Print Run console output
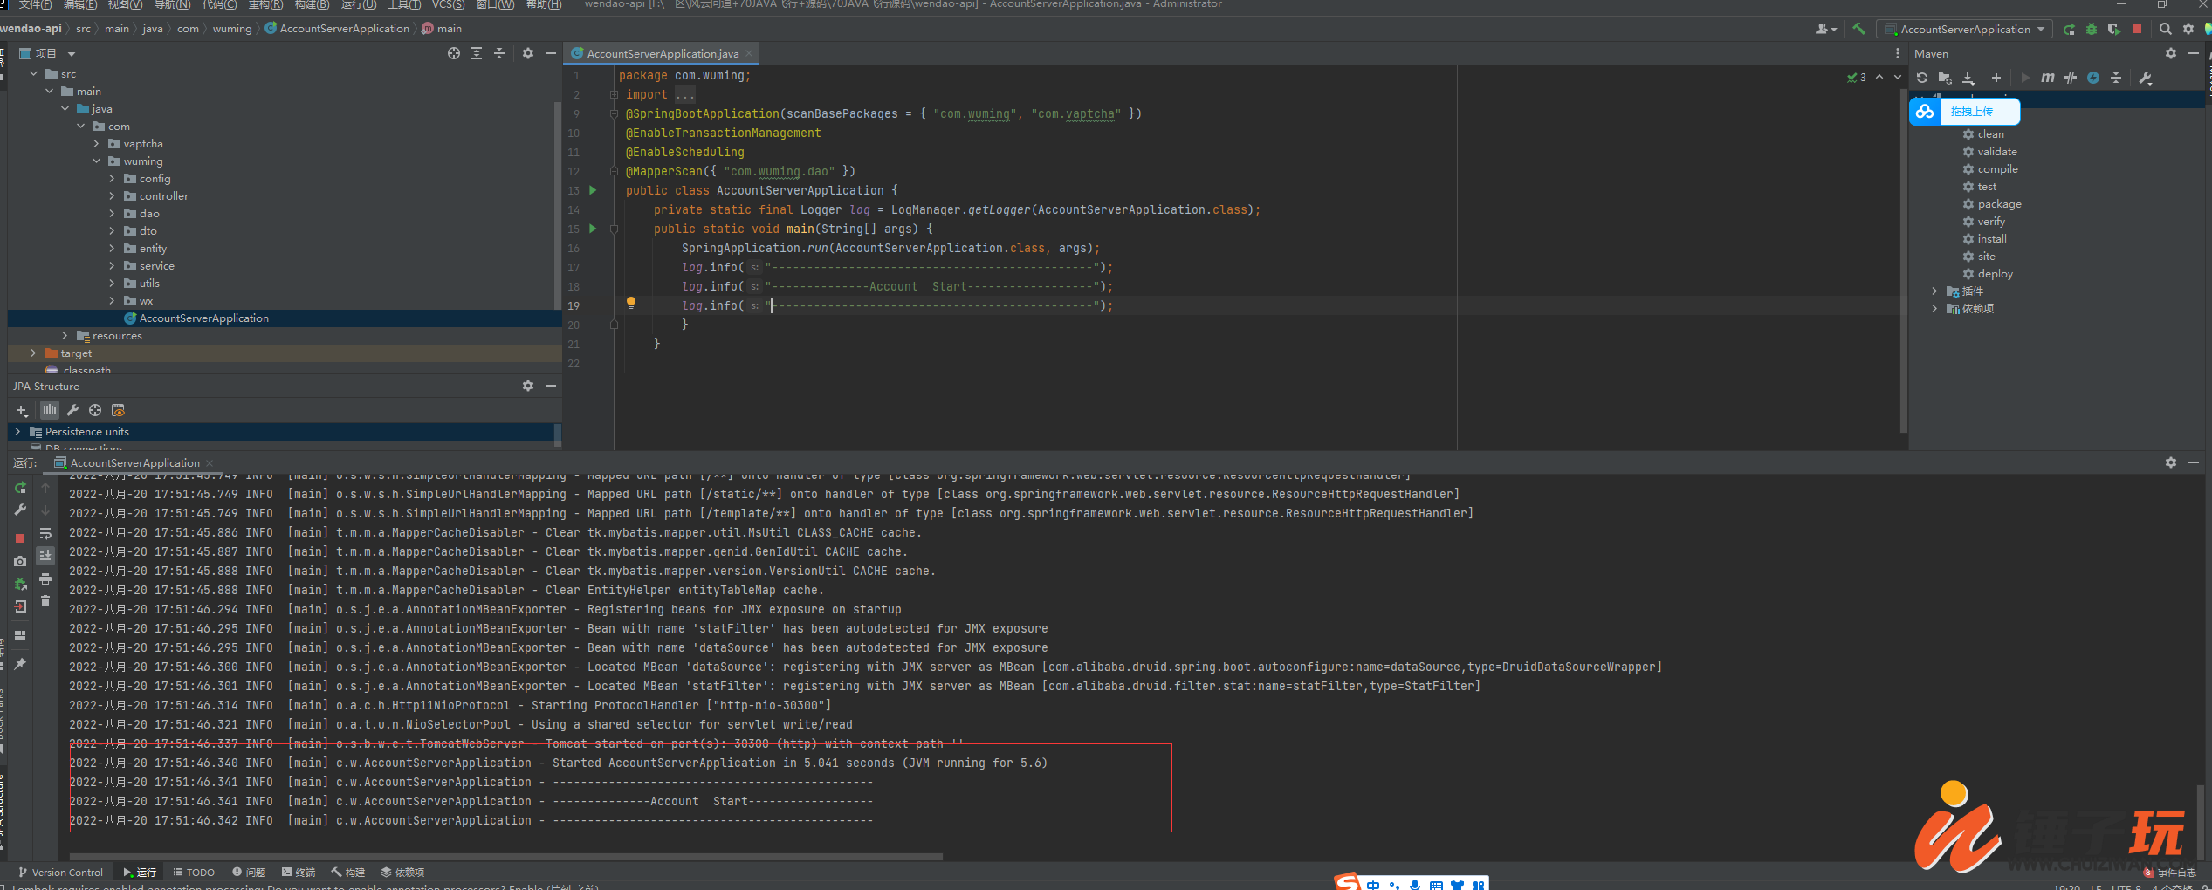2212x890 pixels. pyautogui.click(x=45, y=578)
